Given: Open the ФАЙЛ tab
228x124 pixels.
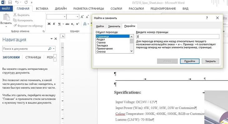Looking at the screenshot, I should [x=6, y=8].
